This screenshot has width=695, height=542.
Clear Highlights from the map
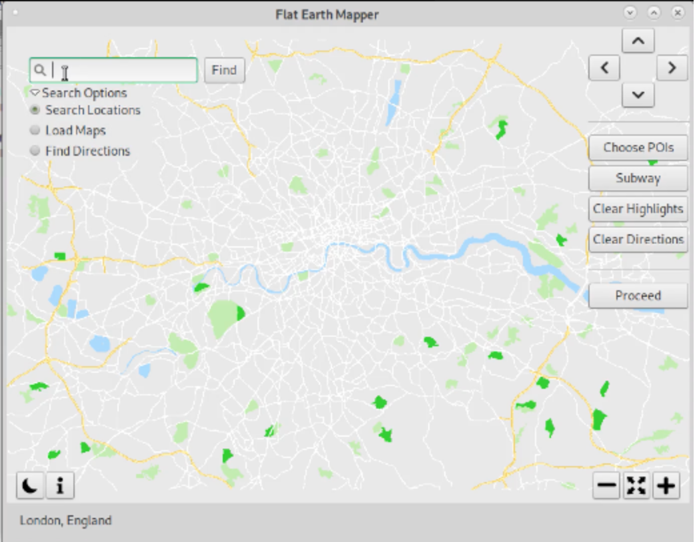coord(638,208)
